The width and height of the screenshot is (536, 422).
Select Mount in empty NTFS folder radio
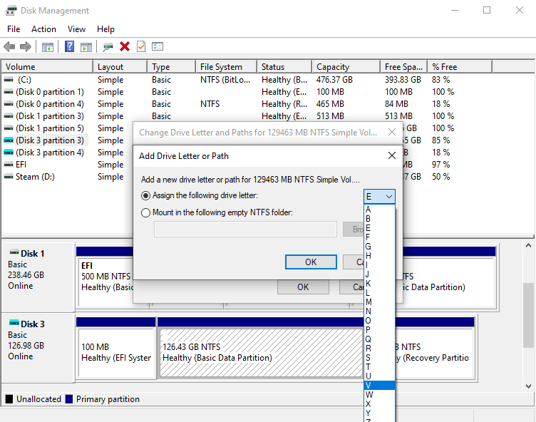point(145,212)
